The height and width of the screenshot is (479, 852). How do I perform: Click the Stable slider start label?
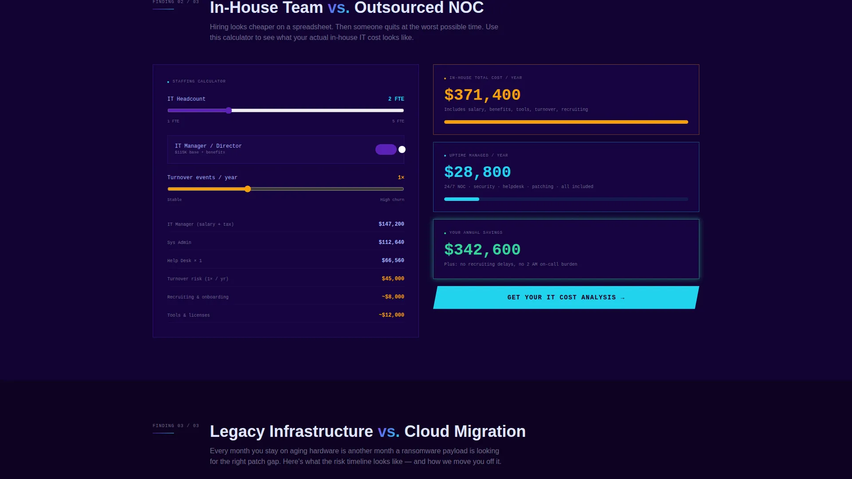(x=174, y=200)
